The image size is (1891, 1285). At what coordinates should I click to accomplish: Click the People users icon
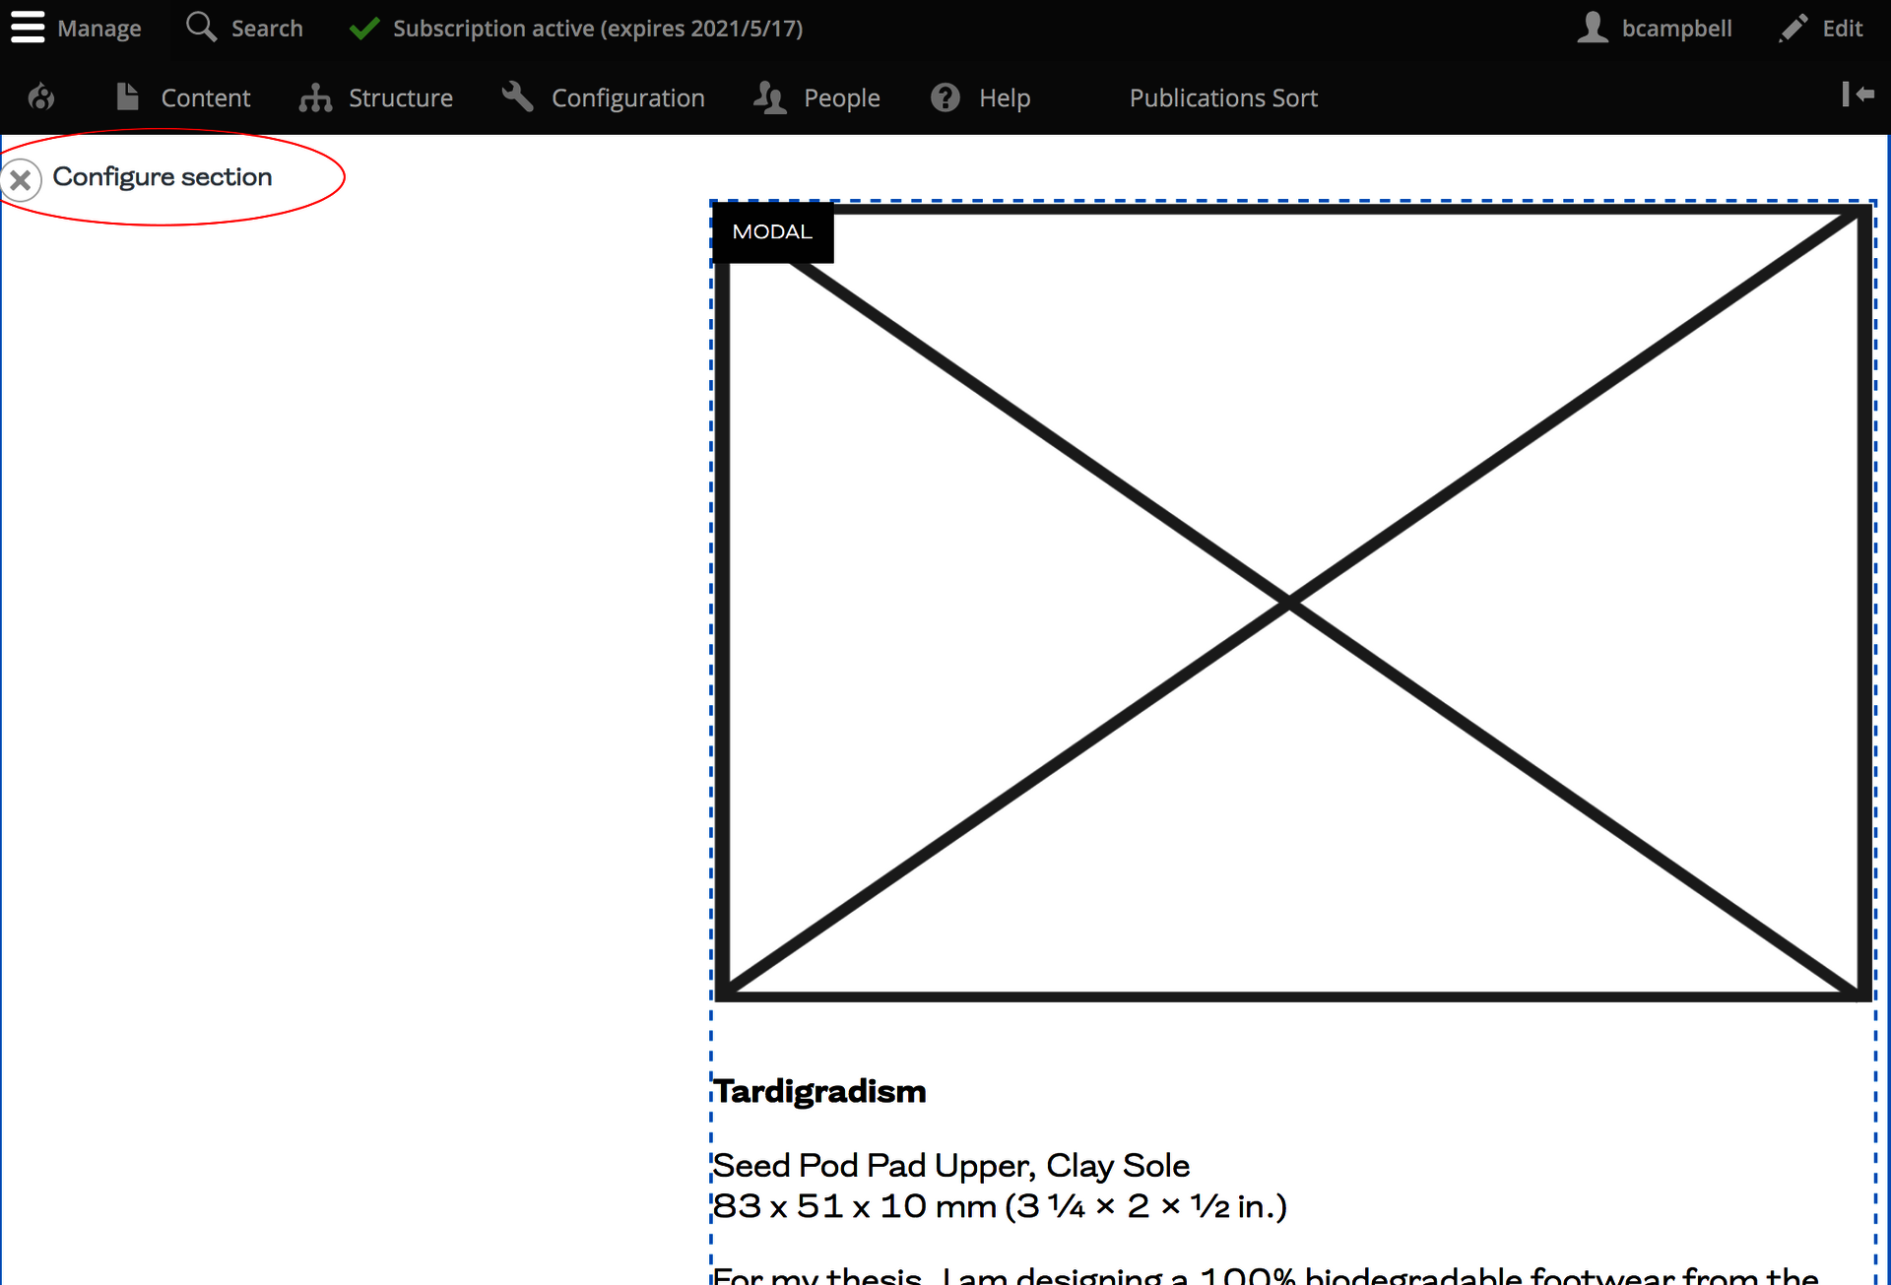click(770, 97)
